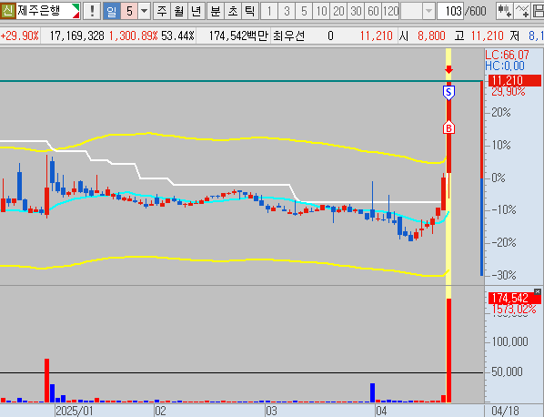
Task: Switch to 년 yearly chart
Action: point(196,11)
